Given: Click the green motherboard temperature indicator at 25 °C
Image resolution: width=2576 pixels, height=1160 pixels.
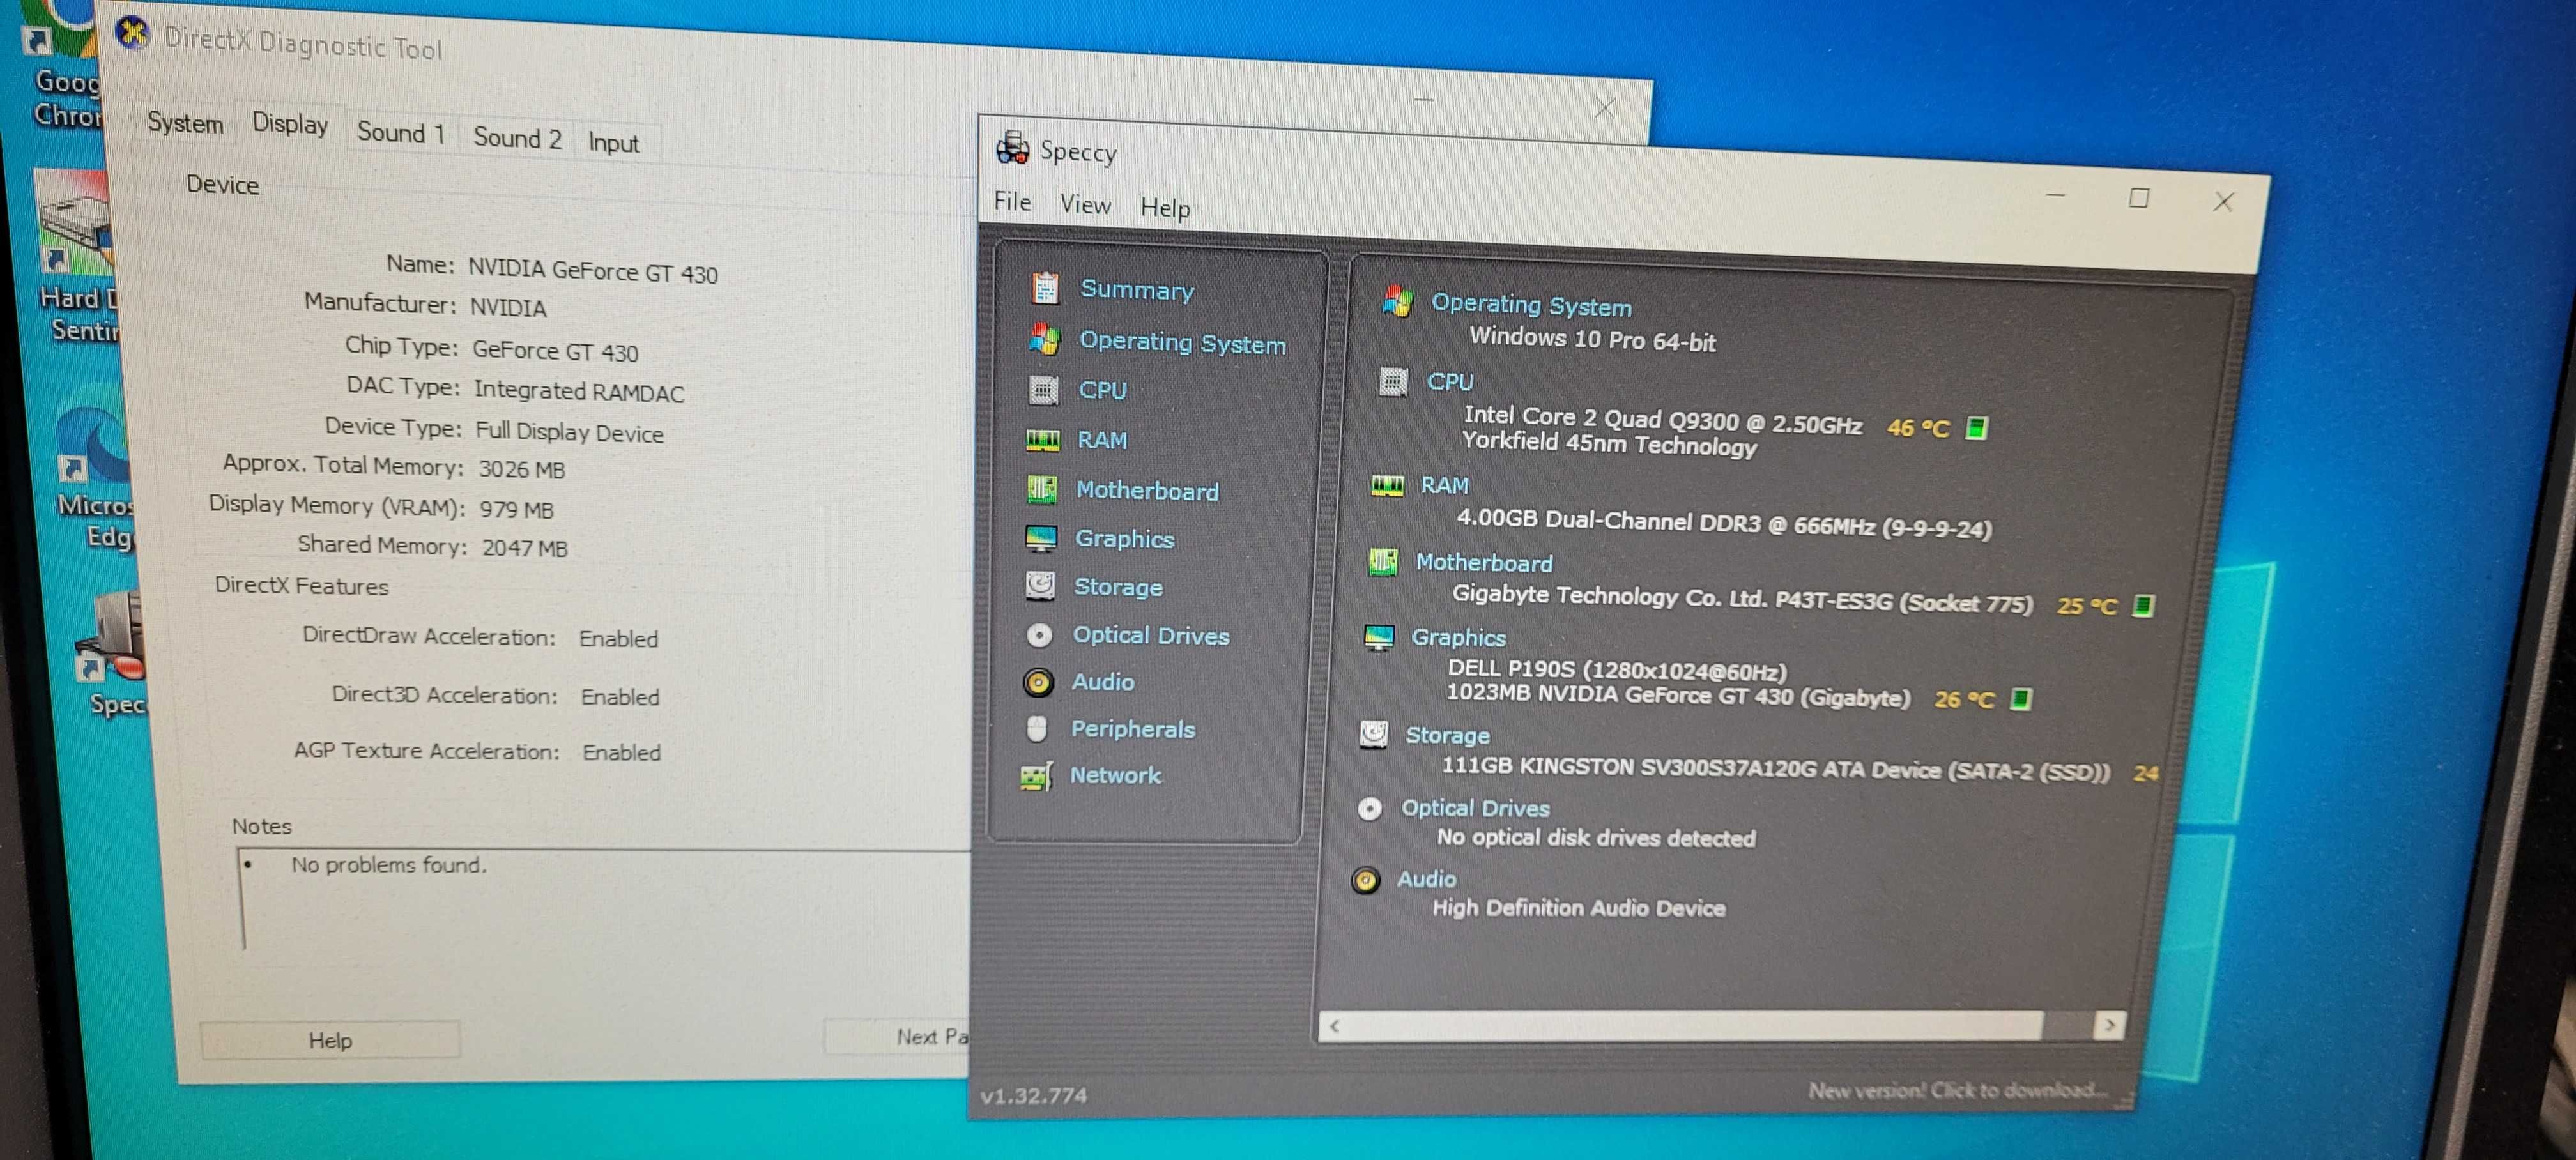Looking at the screenshot, I should coord(2143,605).
